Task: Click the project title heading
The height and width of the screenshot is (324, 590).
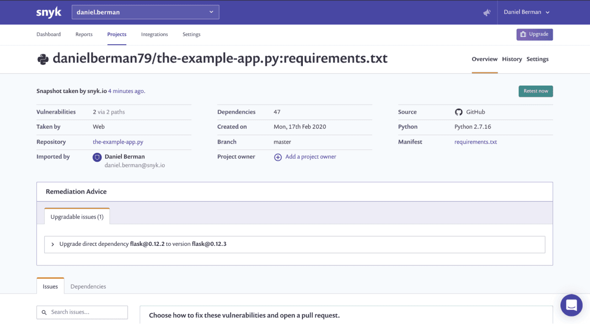Action: click(220, 59)
